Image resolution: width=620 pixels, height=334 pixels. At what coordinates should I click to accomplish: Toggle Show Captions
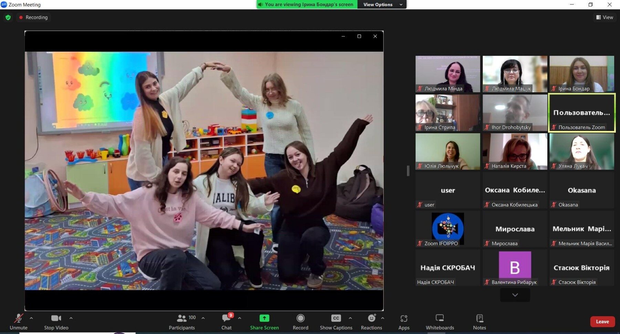(336, 322)
